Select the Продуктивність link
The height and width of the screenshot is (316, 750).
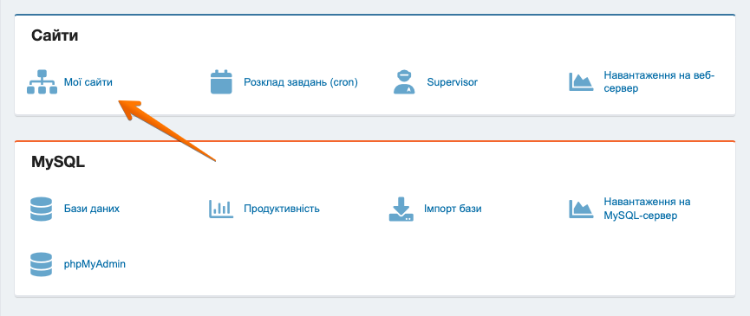[x=282, y=209]
